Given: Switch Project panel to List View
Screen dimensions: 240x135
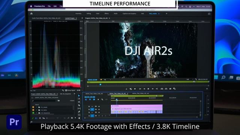Looking at the screenshot, I should [36, 118].
